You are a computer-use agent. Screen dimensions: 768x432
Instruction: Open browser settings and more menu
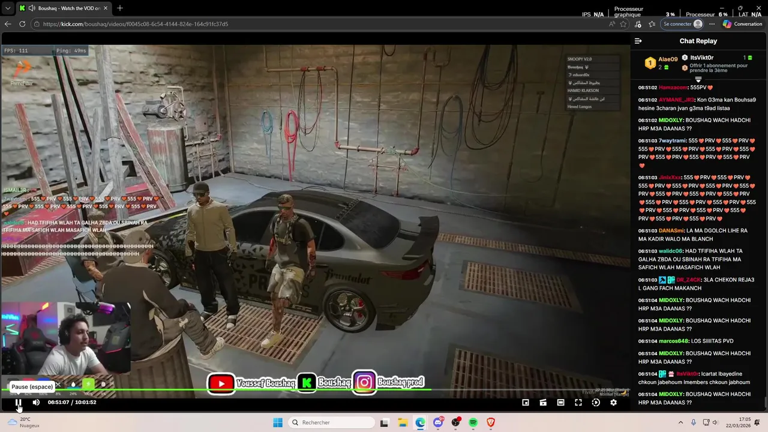[x=712, y=24]
